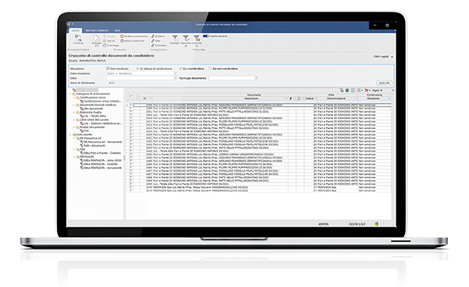Screen dimensions: 469x287
Task: Click the grid layout icon beside Excel
Action: (353, 90)
